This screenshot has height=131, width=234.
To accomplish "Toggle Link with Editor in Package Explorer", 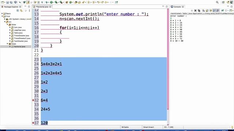I will (21, 11).
